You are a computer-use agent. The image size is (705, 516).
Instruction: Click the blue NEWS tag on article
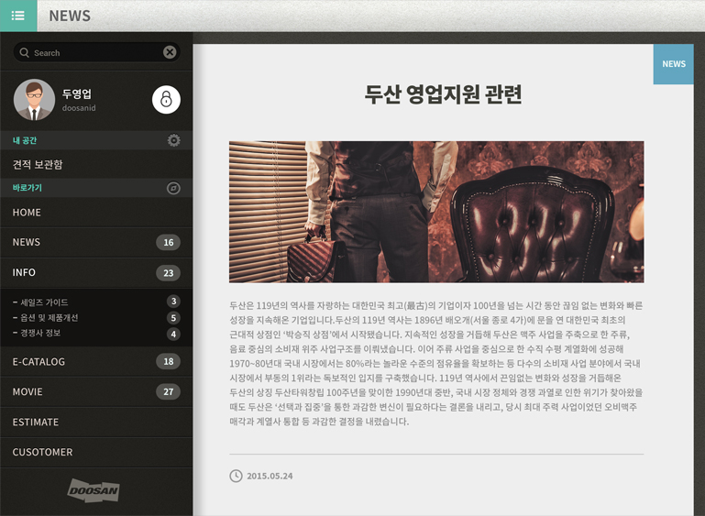[x=674, y=64]
